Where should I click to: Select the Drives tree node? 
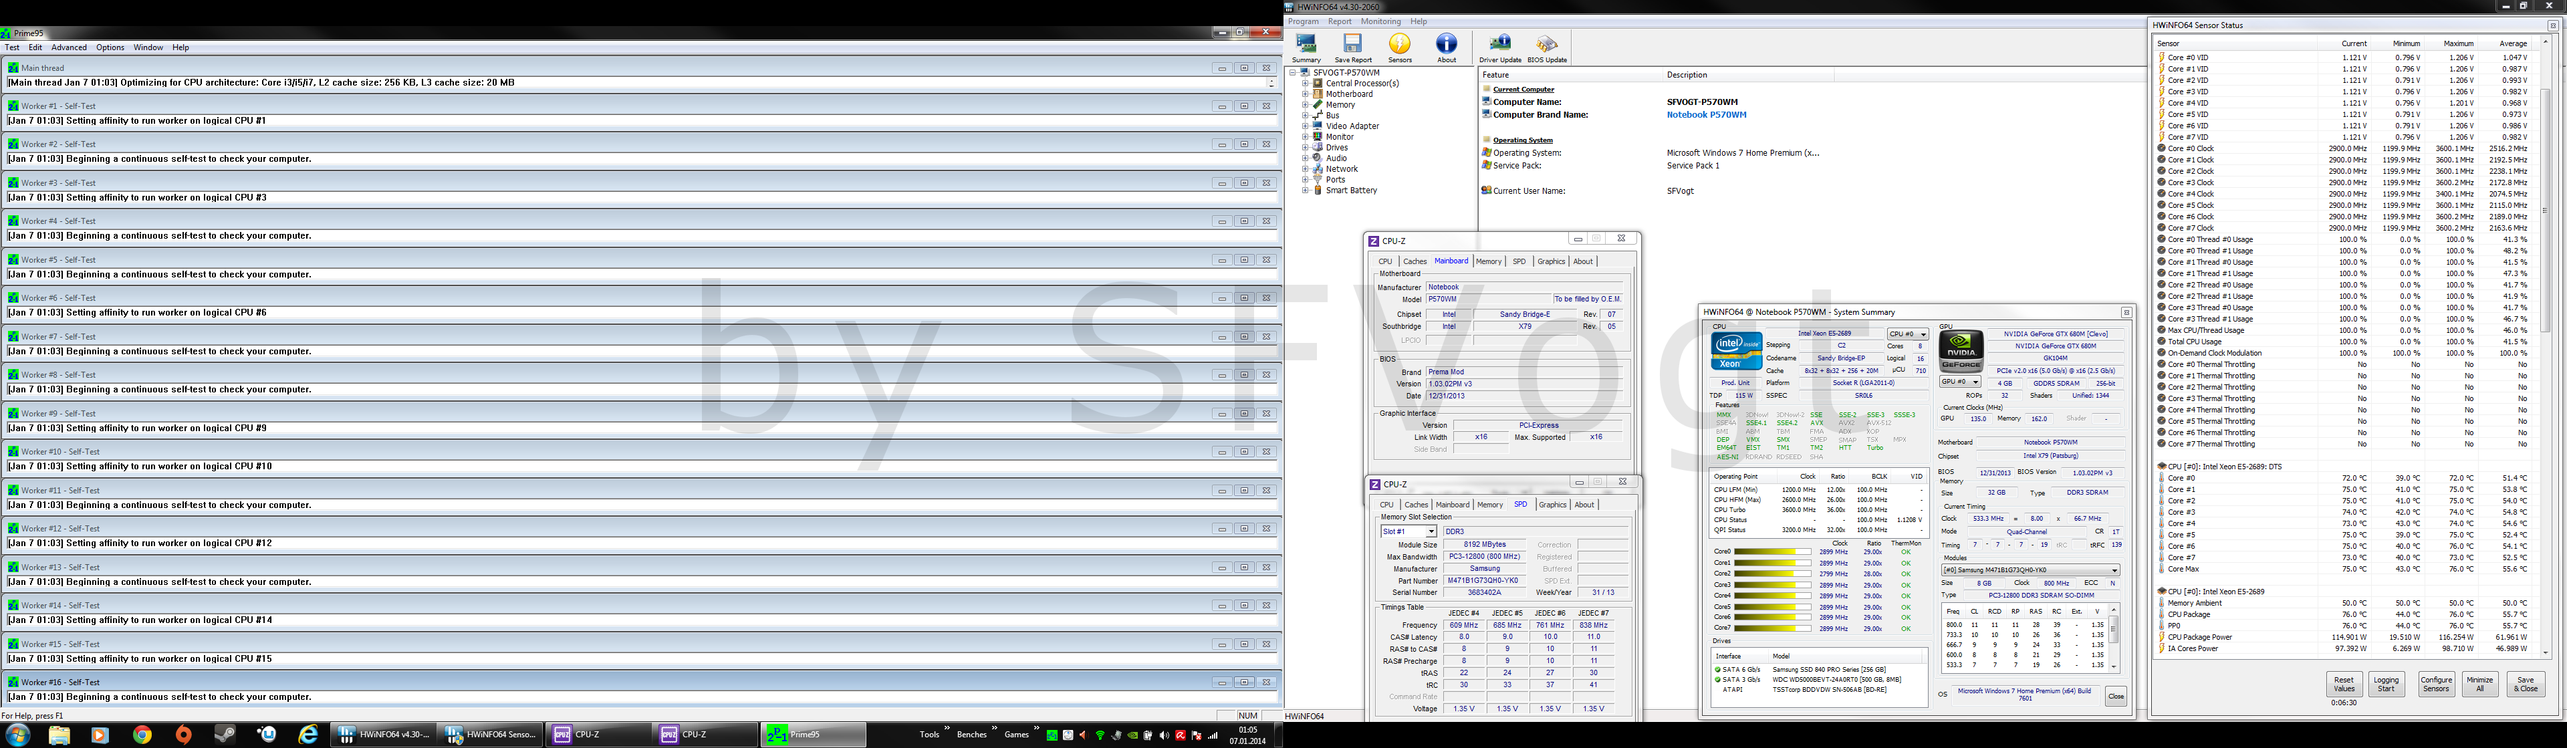[1336, 148]
